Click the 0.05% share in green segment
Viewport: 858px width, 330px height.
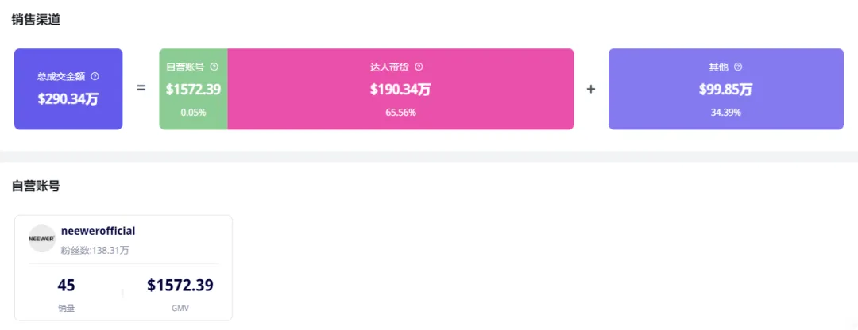193,113
